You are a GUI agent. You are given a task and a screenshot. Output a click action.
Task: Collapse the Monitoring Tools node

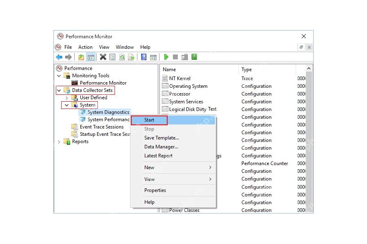click(59, 76)
